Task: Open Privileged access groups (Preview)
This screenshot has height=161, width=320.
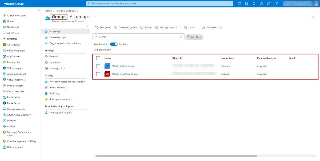Action: (x=66, y=82)
